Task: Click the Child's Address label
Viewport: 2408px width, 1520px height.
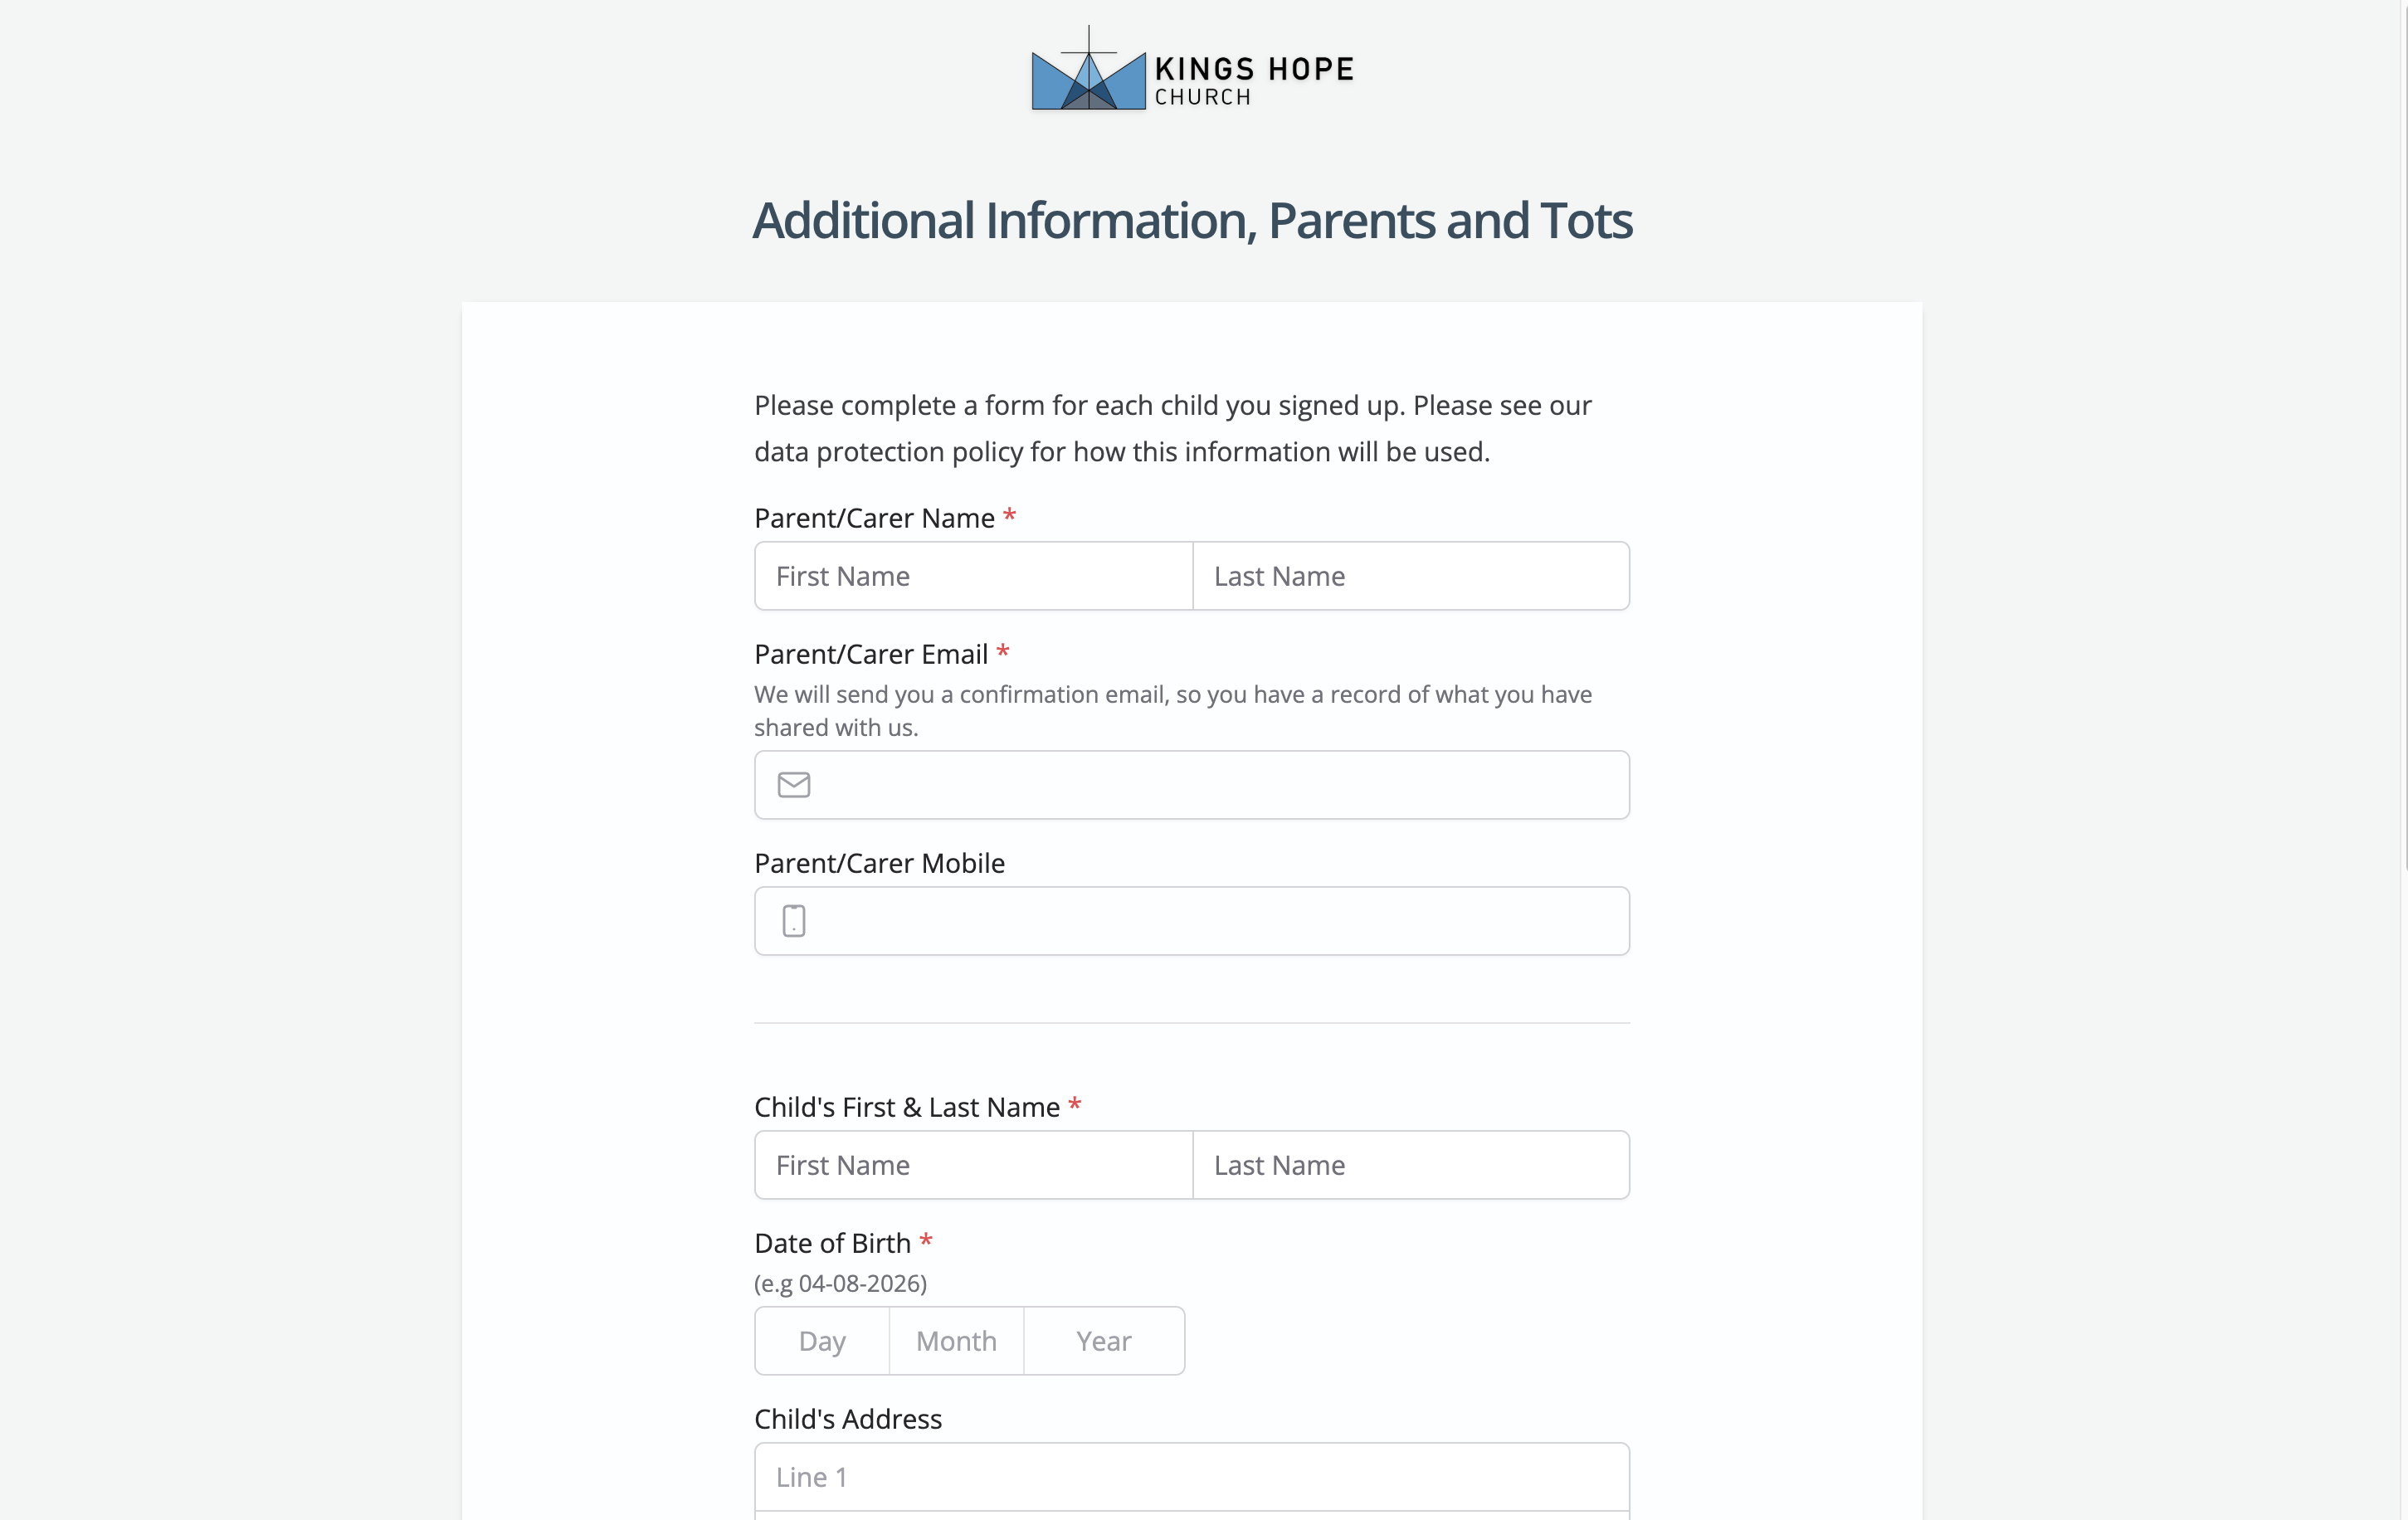Action: pyautogui.click(x=848, y=1419)
